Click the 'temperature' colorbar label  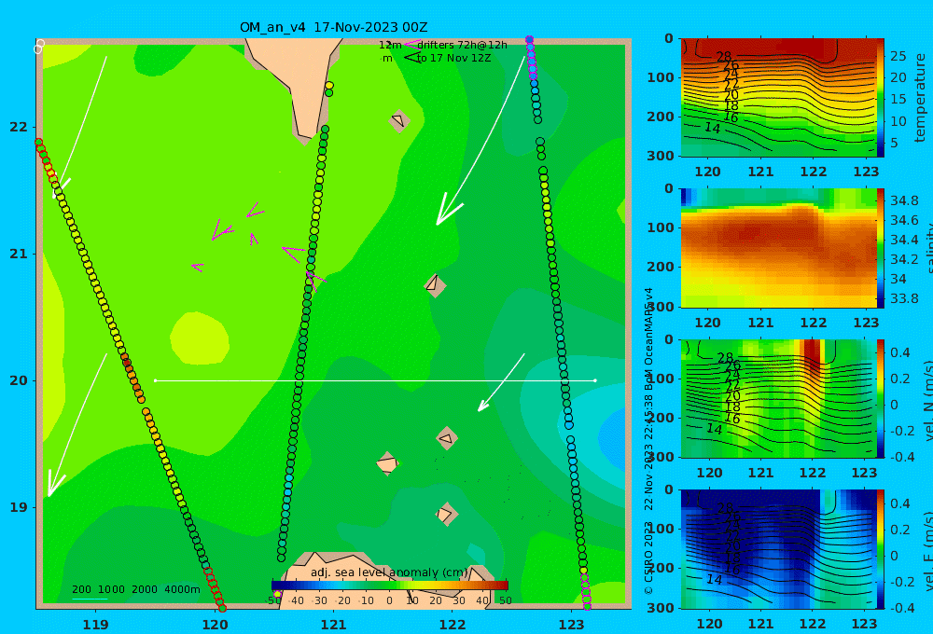(920, 98)
